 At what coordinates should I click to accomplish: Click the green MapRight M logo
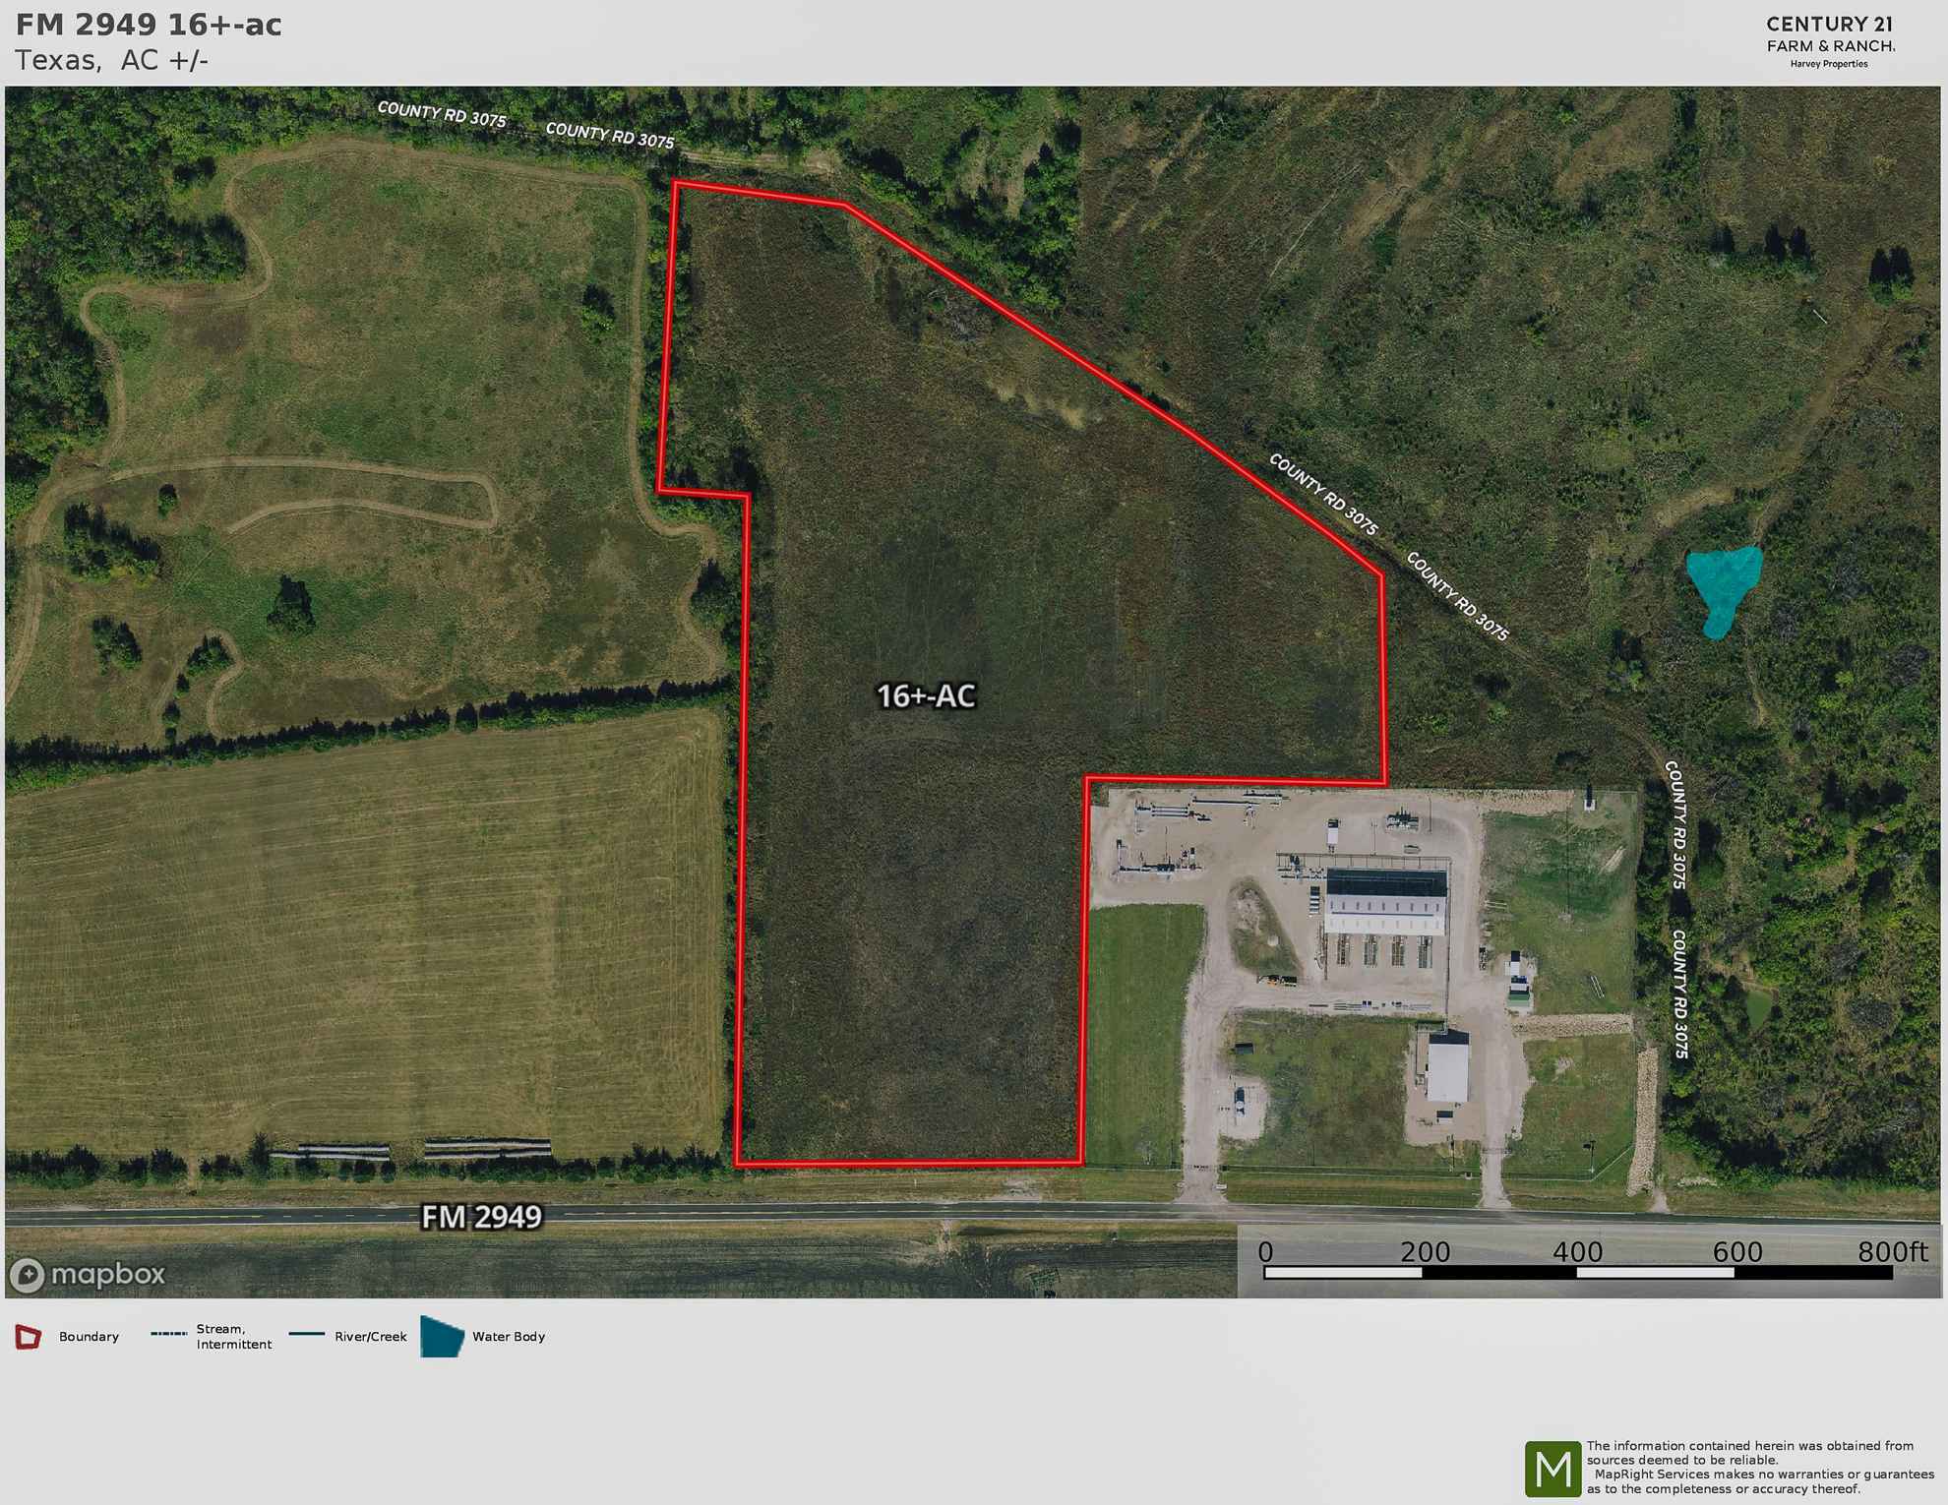point(1552,1469)
